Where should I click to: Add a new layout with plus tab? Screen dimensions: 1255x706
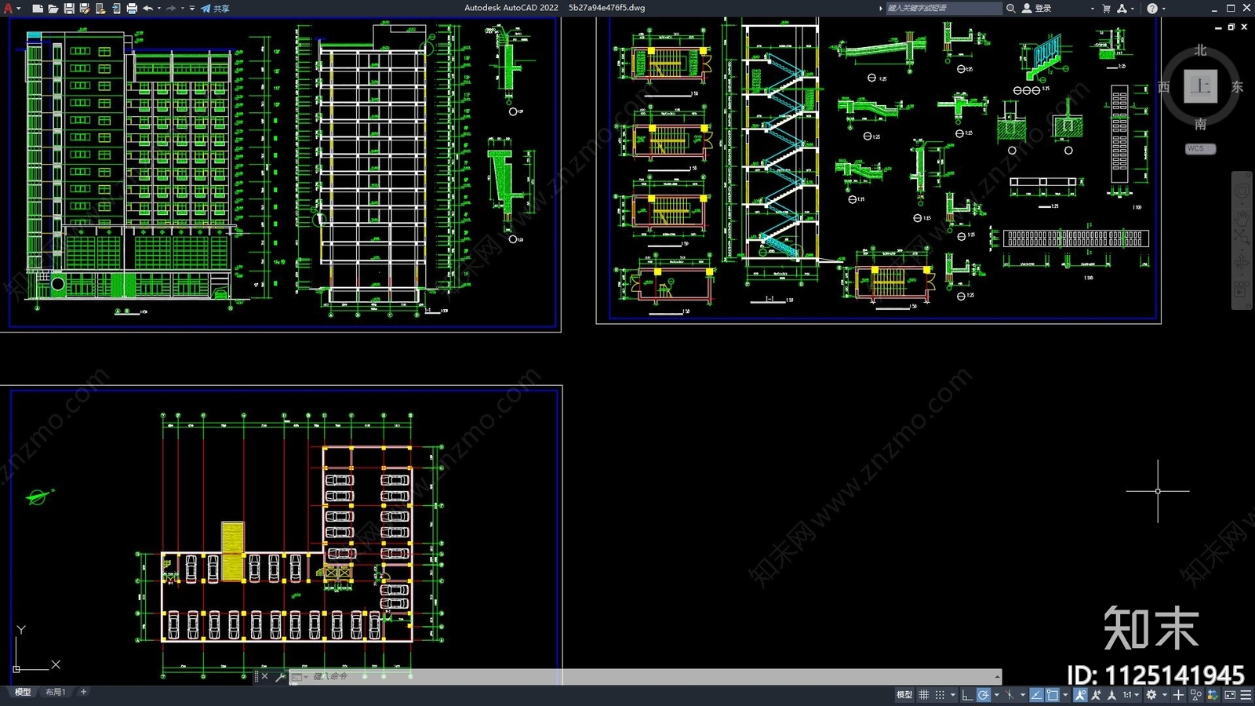[83, 692]
